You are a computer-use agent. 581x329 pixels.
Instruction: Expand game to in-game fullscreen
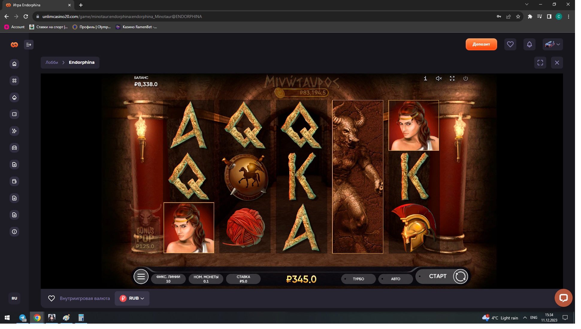452,79
